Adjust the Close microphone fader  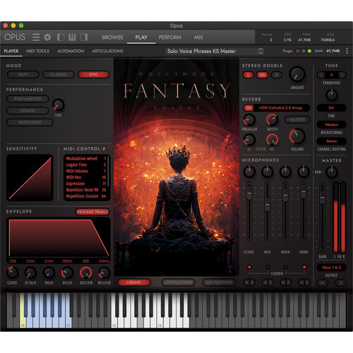[x=249, y=193]
